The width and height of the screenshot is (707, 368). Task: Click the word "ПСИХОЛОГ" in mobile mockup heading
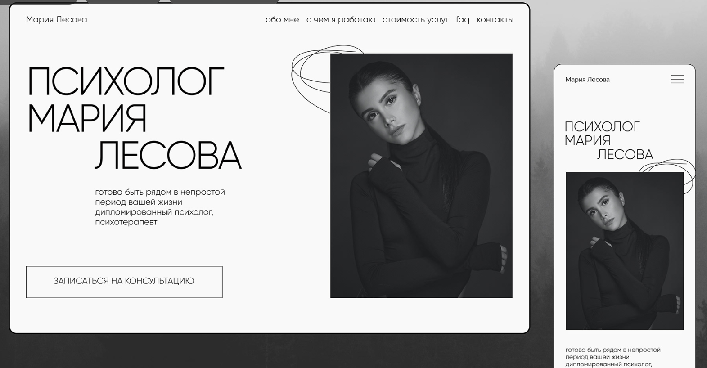602,126
